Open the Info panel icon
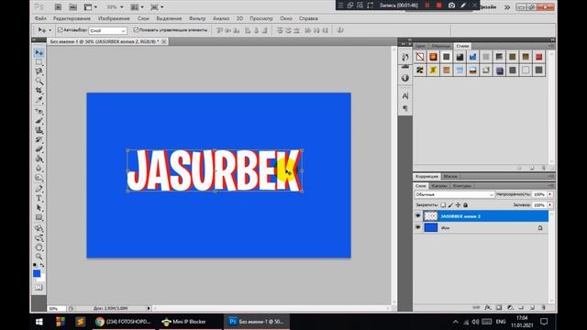Image resolution: width=587 pixels, height=330 pixels. 405,78
